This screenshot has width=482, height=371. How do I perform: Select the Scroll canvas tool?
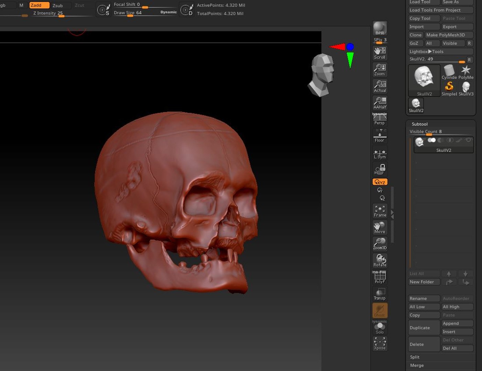[380, 53]
